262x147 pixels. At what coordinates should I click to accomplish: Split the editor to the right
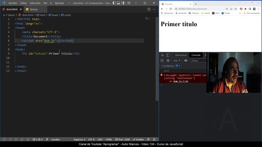tap(149, 9)
